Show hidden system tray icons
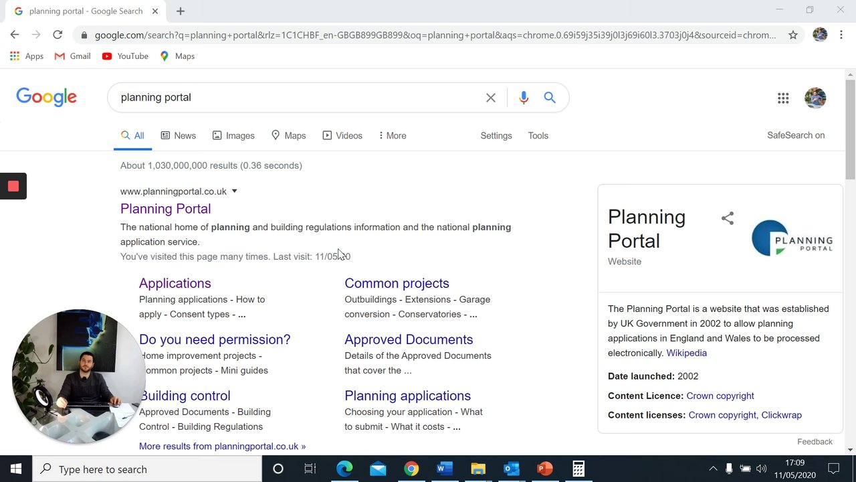Screen dimensions: 856x482 (x=713, y=469)
